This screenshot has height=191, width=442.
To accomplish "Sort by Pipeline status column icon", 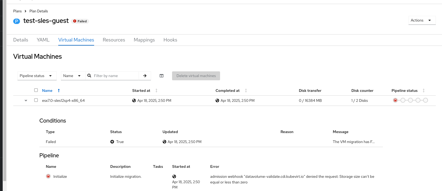I will tap(424, 91).
